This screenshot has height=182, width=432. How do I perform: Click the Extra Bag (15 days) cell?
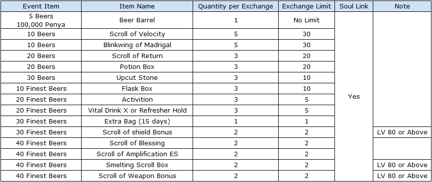(137, 121)
